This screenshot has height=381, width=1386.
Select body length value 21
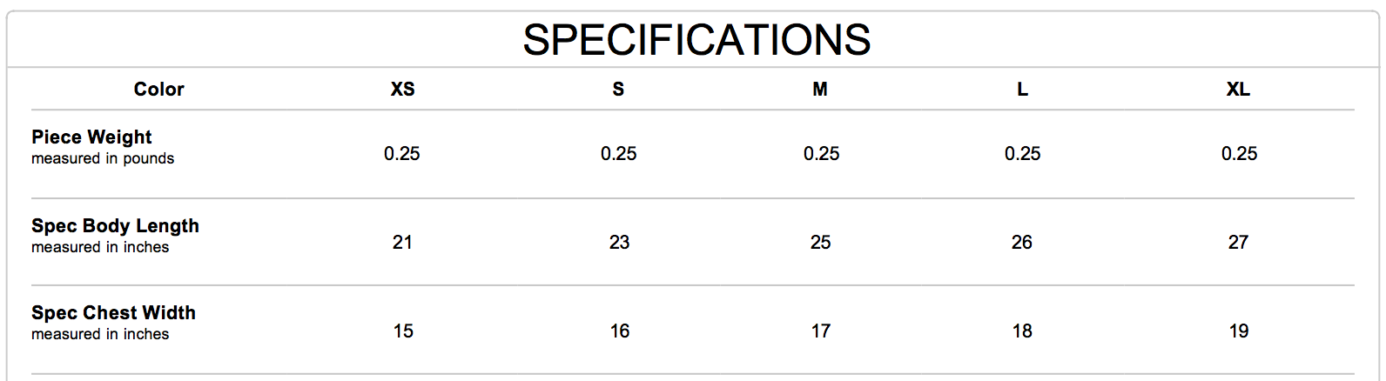[402, 243]
